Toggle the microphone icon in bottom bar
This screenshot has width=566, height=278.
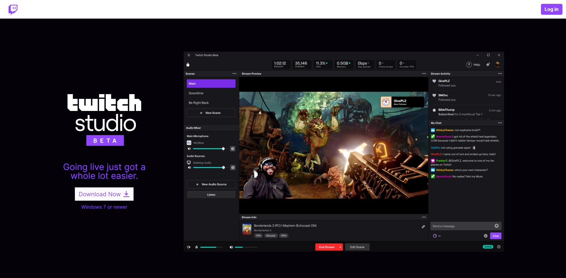tap(196, 247)
